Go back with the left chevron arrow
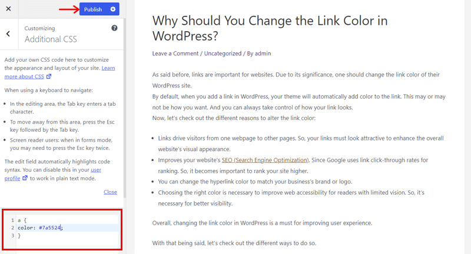471x254 pixels. pos(8,34)
